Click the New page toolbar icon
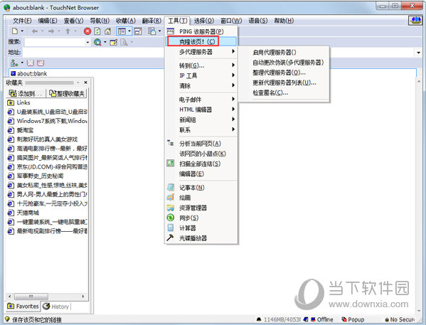Screen dimensions: 426x325 15,31
